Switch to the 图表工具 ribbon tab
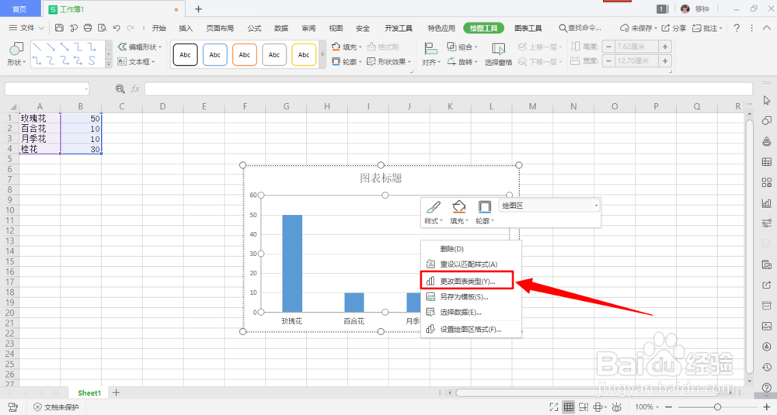This screenshot has width=777, height=415. [528, 28]
